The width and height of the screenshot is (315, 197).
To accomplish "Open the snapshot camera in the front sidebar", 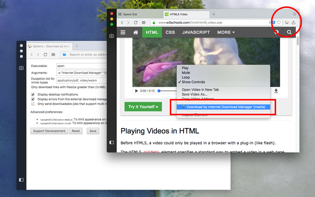I will tap(112, 36).
